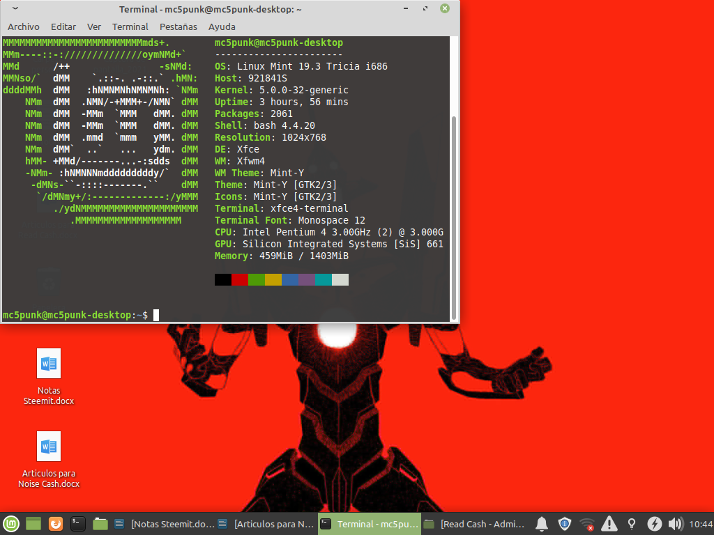Image resolution: width=714 pixels, height=535 pixels.
Task: Open the Pestañas menu
Action: tap(178, 27)
